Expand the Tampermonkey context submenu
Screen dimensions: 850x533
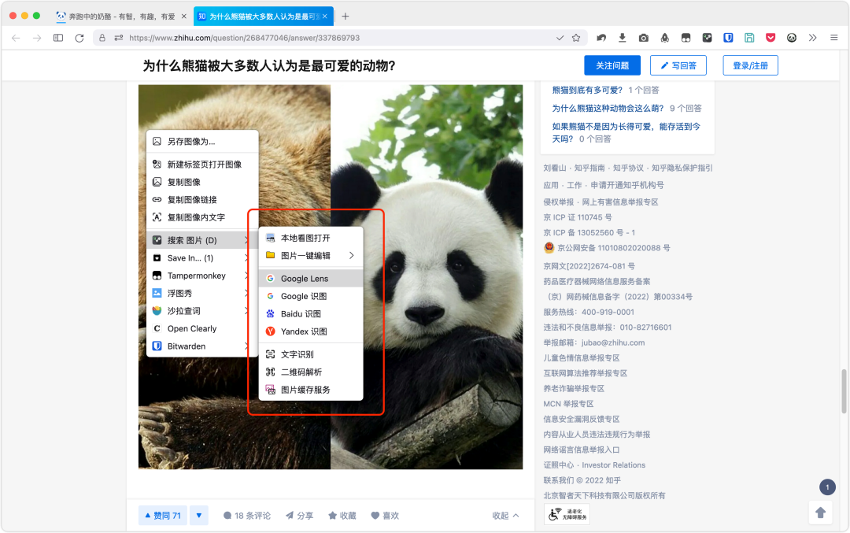(x=202, y=276)
